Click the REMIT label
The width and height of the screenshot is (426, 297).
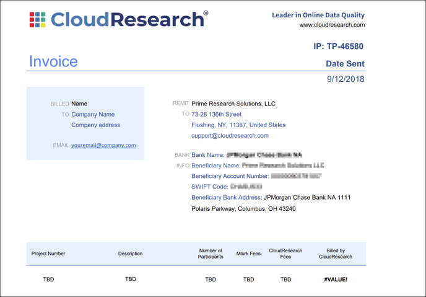[181, 103]
